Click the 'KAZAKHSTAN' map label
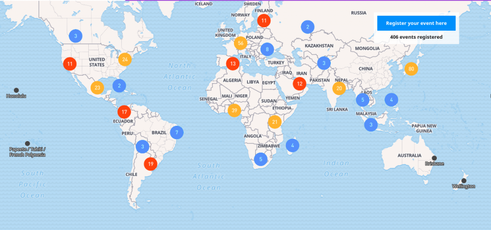 [319, 46]
